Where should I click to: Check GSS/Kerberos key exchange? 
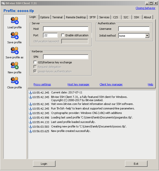coord(35,62)
